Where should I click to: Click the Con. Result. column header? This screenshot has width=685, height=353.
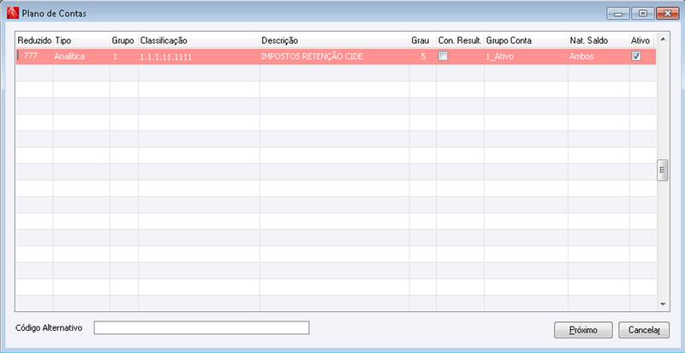click(x=460, y=40)
